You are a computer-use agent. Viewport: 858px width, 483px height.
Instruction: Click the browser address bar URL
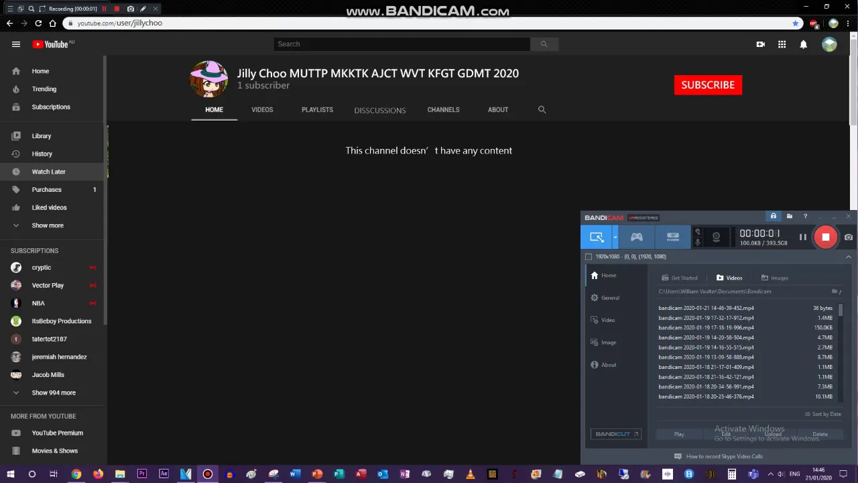coord(119,23)
